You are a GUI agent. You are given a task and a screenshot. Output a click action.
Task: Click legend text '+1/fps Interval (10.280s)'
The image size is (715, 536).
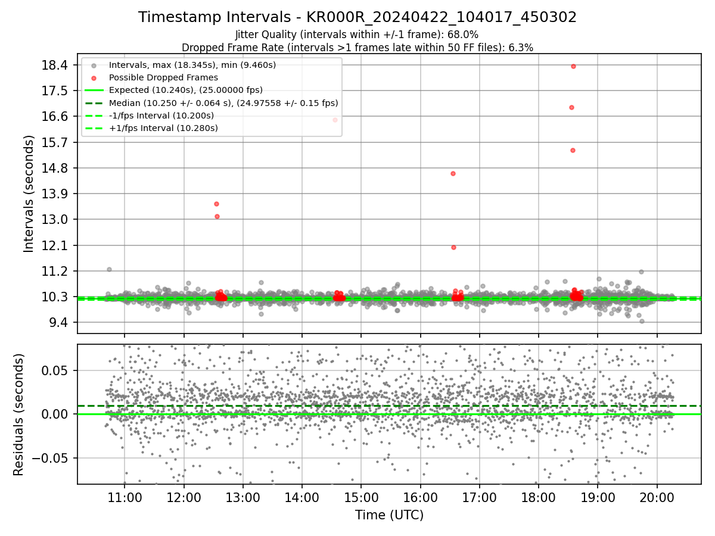point(163,128)
